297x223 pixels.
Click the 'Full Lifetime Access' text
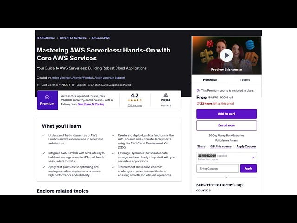click(x=226, y=140)
